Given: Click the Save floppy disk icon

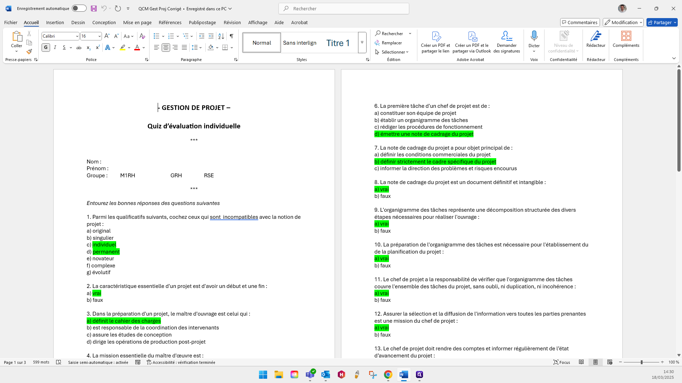Looking at the screenshot, I should tap(94, 9).
